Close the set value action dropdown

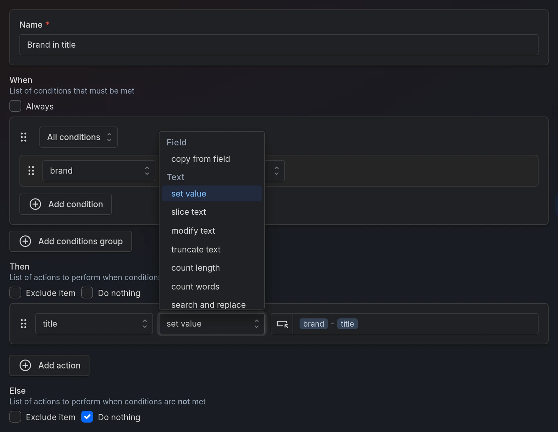[x=212, y=324]
